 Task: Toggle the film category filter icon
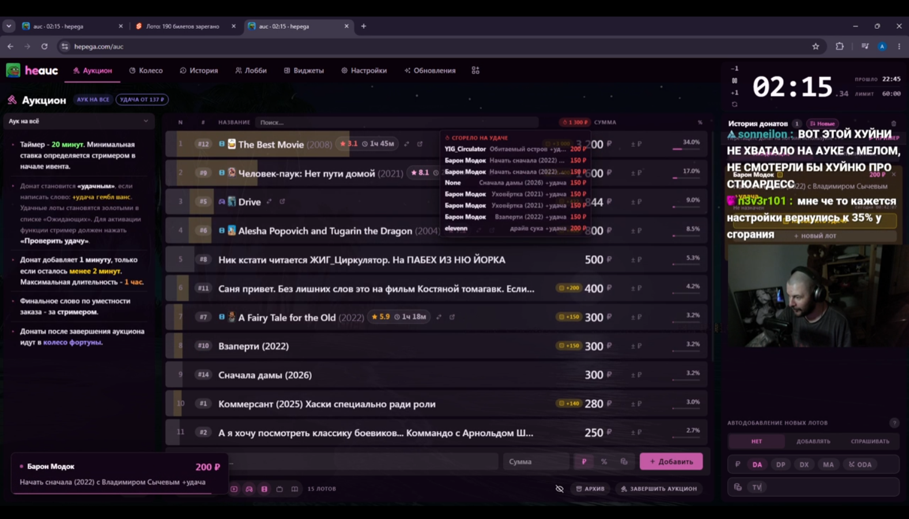(x=265, y=489)
